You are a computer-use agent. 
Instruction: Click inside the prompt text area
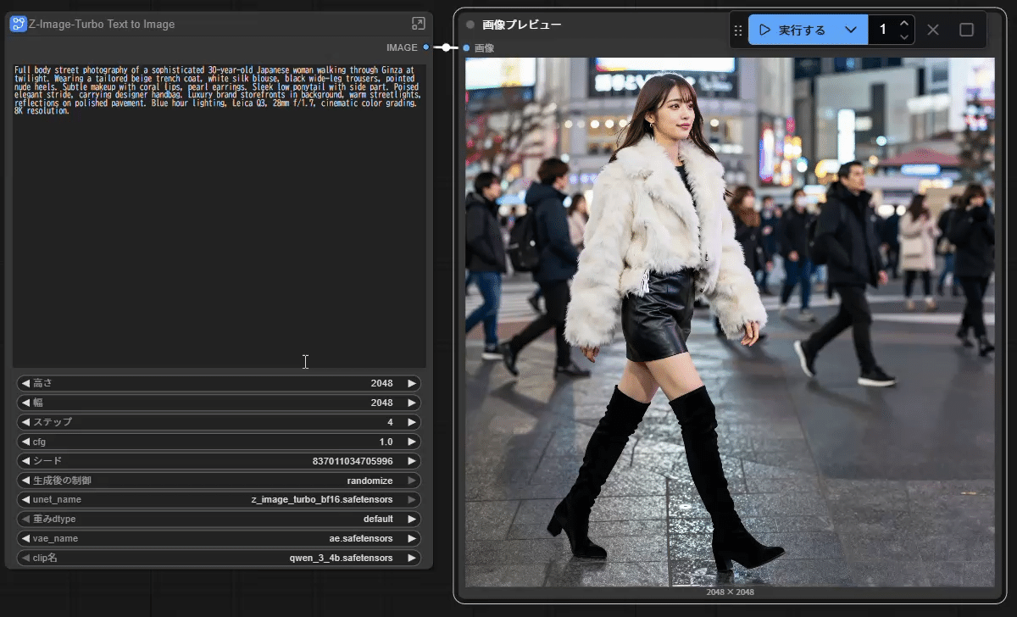(219, 237)
